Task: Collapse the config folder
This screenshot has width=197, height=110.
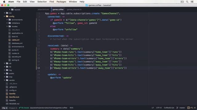Action: (4, 16)
